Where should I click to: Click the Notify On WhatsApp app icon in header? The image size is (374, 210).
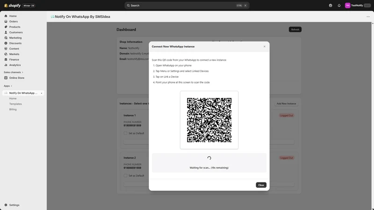coord(52,17)
